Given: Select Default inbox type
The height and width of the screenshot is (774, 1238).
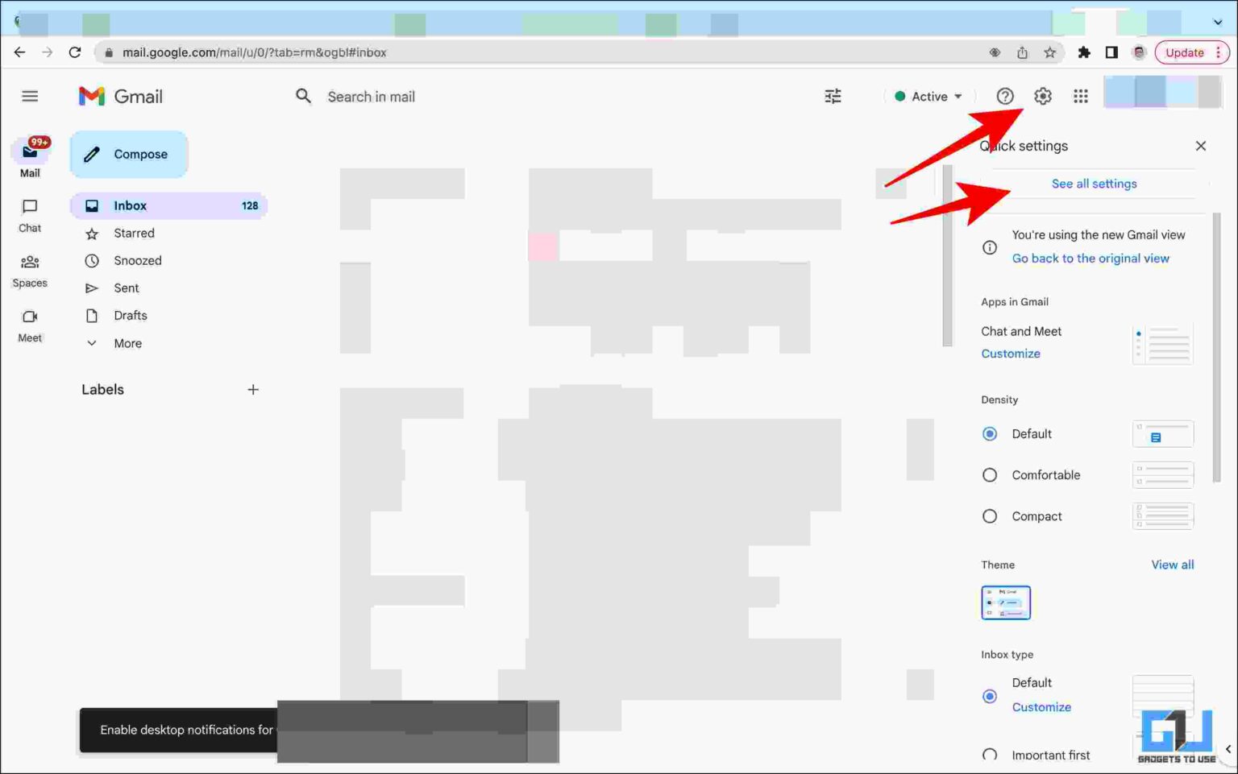Looking at the screenshot, I should (x=990, y=696).
